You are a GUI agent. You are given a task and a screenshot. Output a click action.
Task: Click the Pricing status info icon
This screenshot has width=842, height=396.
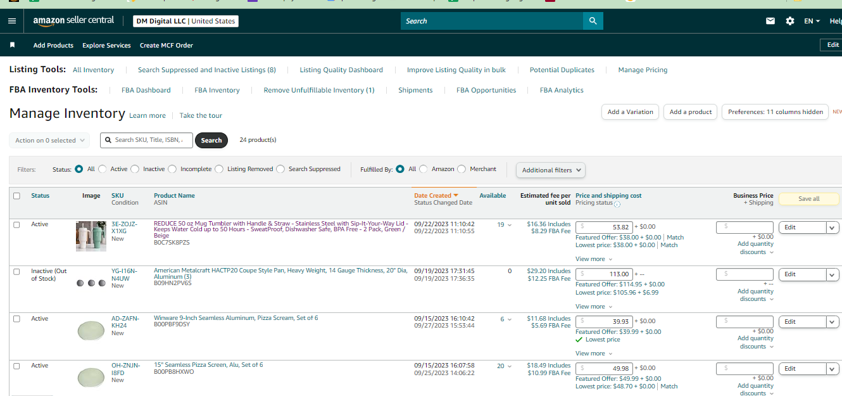pos(617,203)
